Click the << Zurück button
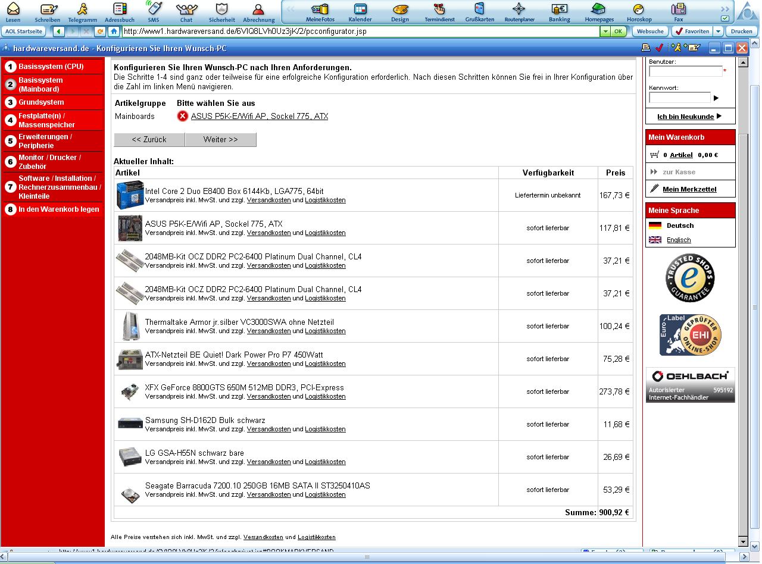 (149, 139)
